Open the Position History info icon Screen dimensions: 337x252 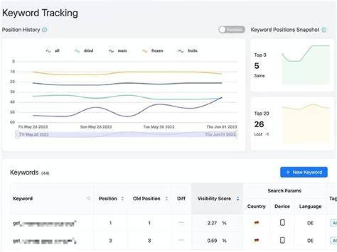tap(44, 30)
